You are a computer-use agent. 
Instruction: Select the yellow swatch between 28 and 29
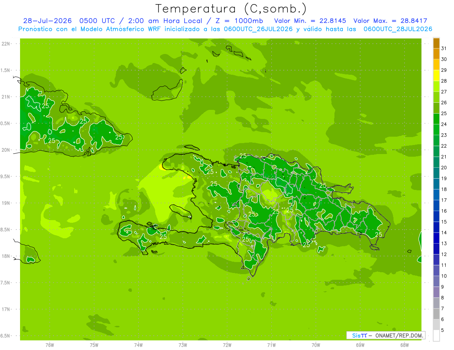(436, 76)
